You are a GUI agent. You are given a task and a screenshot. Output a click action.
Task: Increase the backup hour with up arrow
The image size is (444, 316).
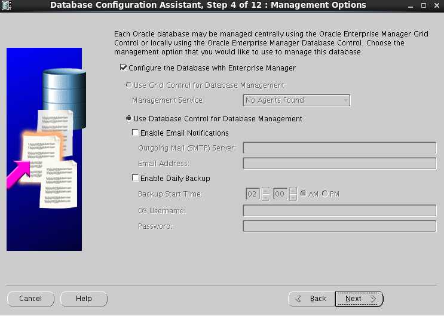(x=265, y=191)
